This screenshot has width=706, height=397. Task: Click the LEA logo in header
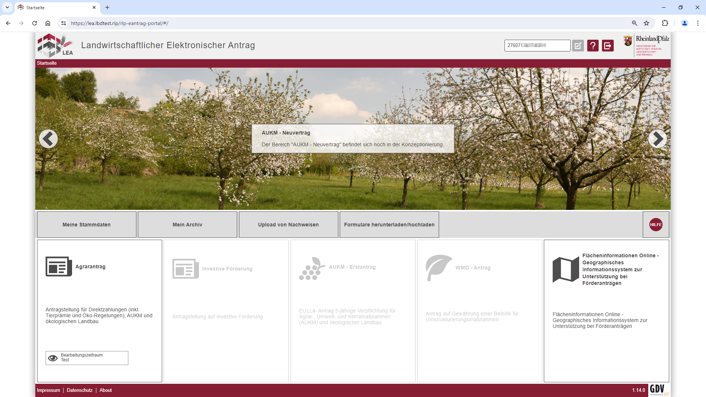56,45
